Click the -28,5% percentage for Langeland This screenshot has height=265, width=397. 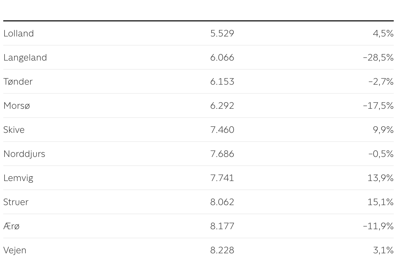pyautogui.click(x=378, y=57)
